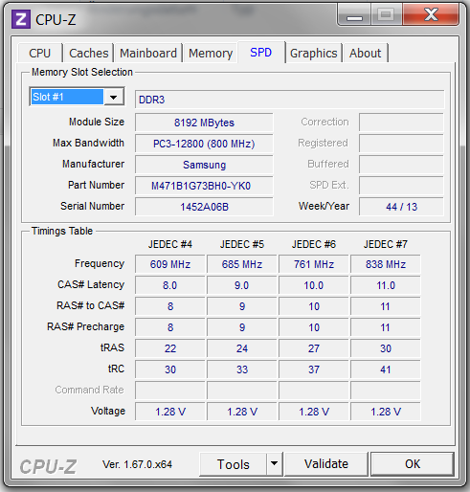Click the tRC value 33

click(x=242, y=369)
